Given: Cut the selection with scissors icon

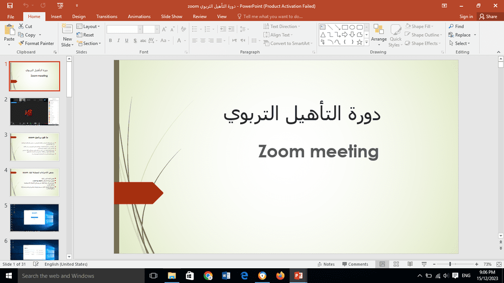Looking at the screenshot, I should (x=26, y=27).
